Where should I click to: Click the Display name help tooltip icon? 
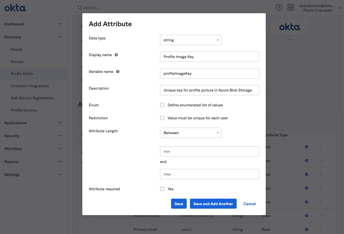click(116, 55)
